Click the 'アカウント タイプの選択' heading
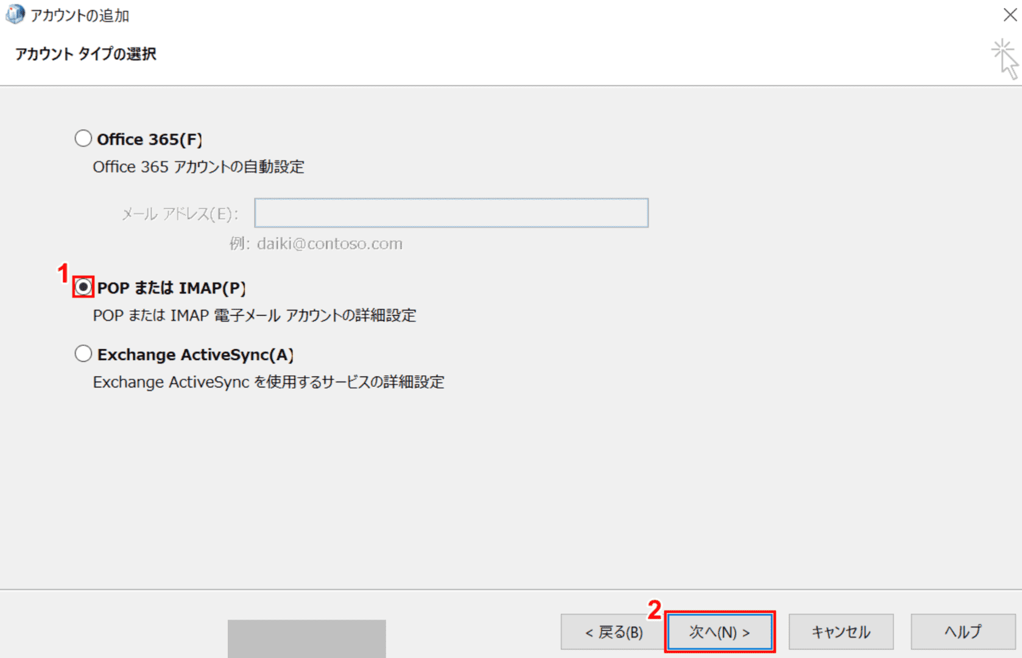 coord(86,54)
